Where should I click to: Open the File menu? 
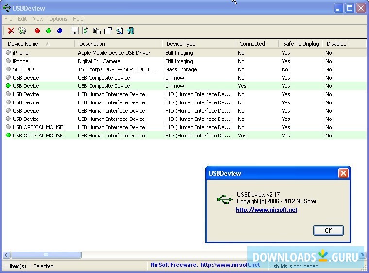[8, 19]
